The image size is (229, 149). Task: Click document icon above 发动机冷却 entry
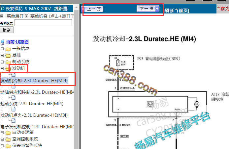(14, 75)
